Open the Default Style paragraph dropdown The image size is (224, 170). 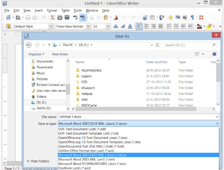tap(51, 26)
